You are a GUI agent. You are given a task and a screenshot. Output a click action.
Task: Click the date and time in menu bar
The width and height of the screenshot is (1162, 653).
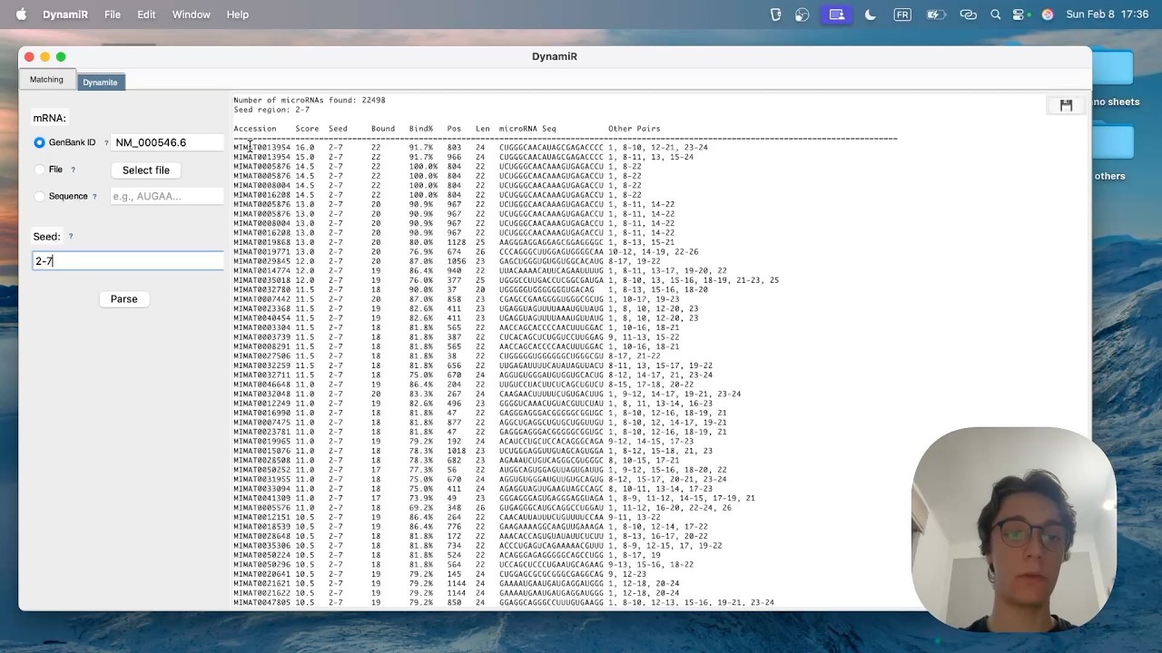coord(1107,15)
